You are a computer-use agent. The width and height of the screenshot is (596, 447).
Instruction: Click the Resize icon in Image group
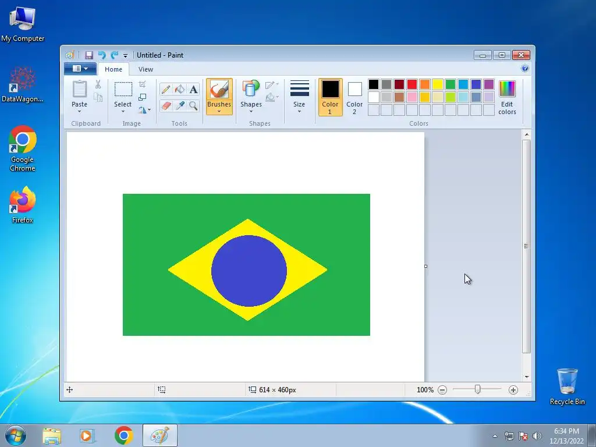[x=142, y=97]
